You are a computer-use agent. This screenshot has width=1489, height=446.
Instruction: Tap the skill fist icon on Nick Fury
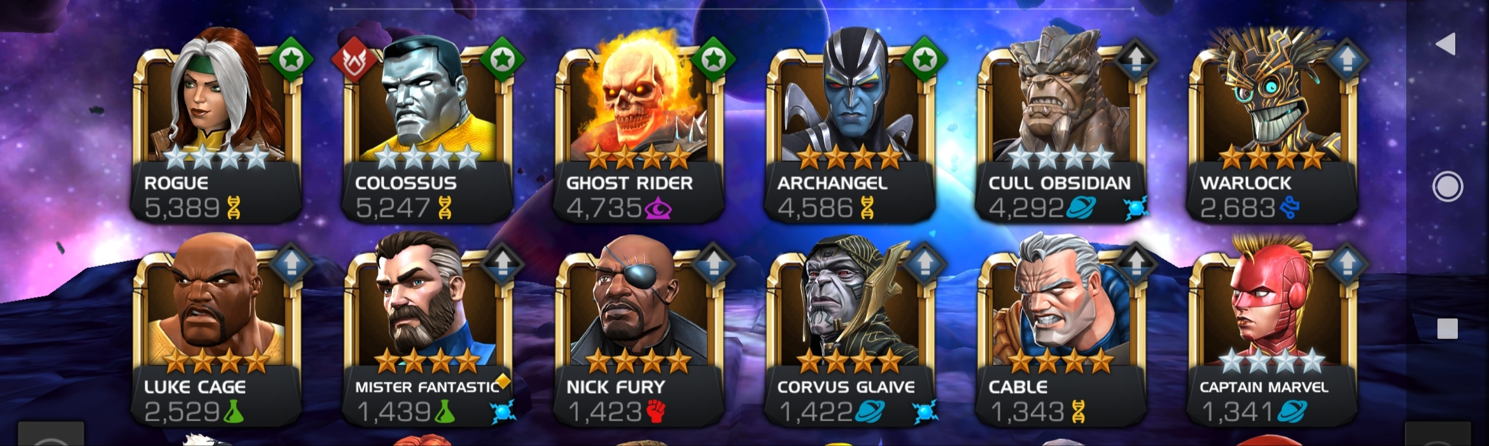click(x=656, y=411)
